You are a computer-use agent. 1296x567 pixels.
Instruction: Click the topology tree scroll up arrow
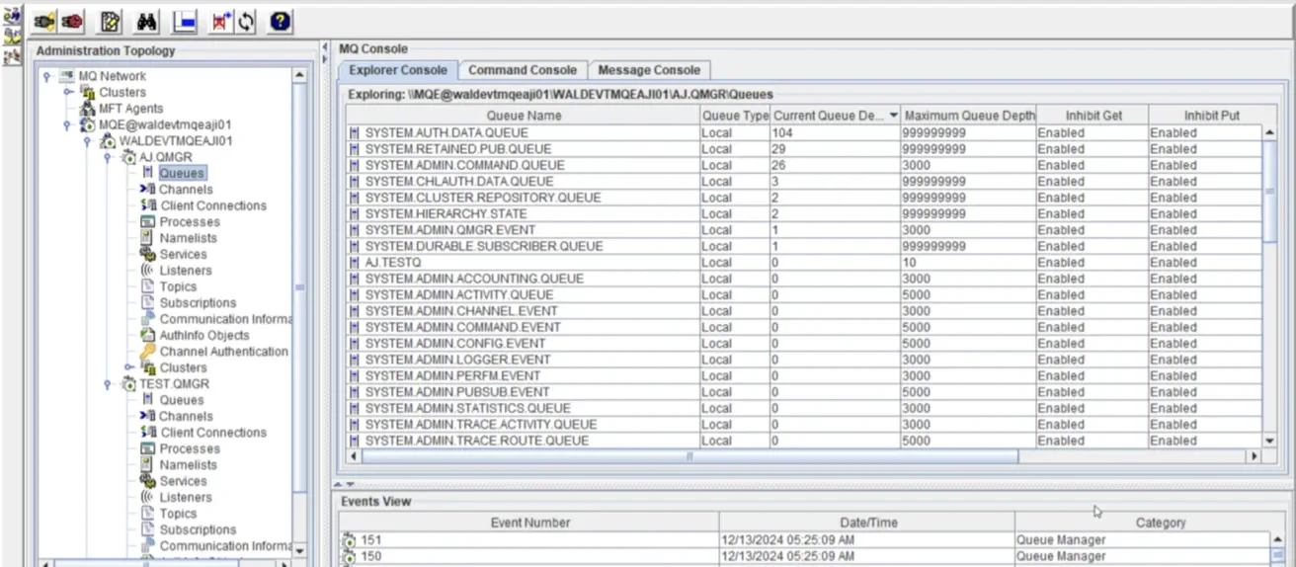click(299, 75)
